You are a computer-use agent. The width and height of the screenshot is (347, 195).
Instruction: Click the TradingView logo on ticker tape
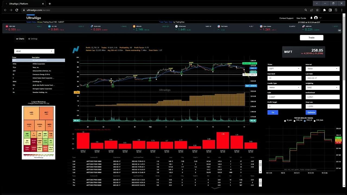(339, 31)
